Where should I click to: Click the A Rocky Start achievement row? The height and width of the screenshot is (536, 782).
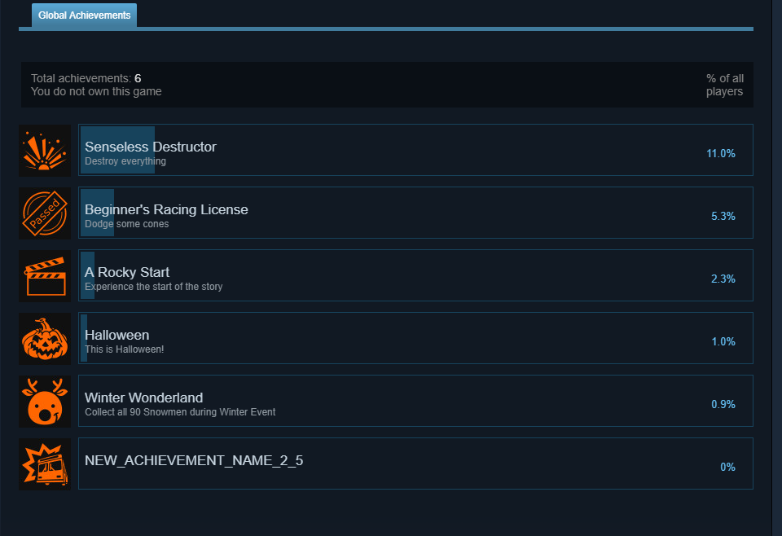coord(415,275)
